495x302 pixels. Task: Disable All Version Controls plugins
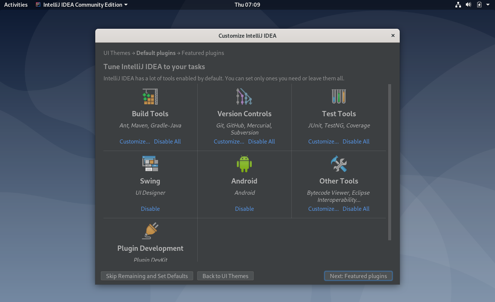click(262, 141)
